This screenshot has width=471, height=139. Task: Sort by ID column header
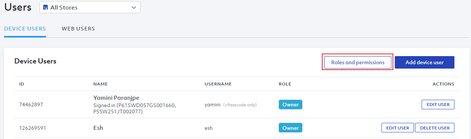click(x=22, y=84)
